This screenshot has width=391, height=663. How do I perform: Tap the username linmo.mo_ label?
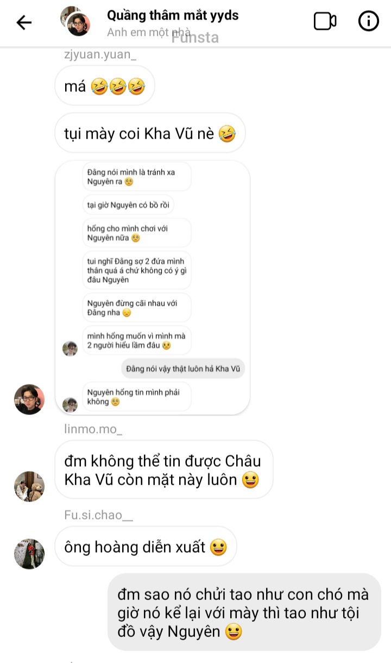pos(93,429)
